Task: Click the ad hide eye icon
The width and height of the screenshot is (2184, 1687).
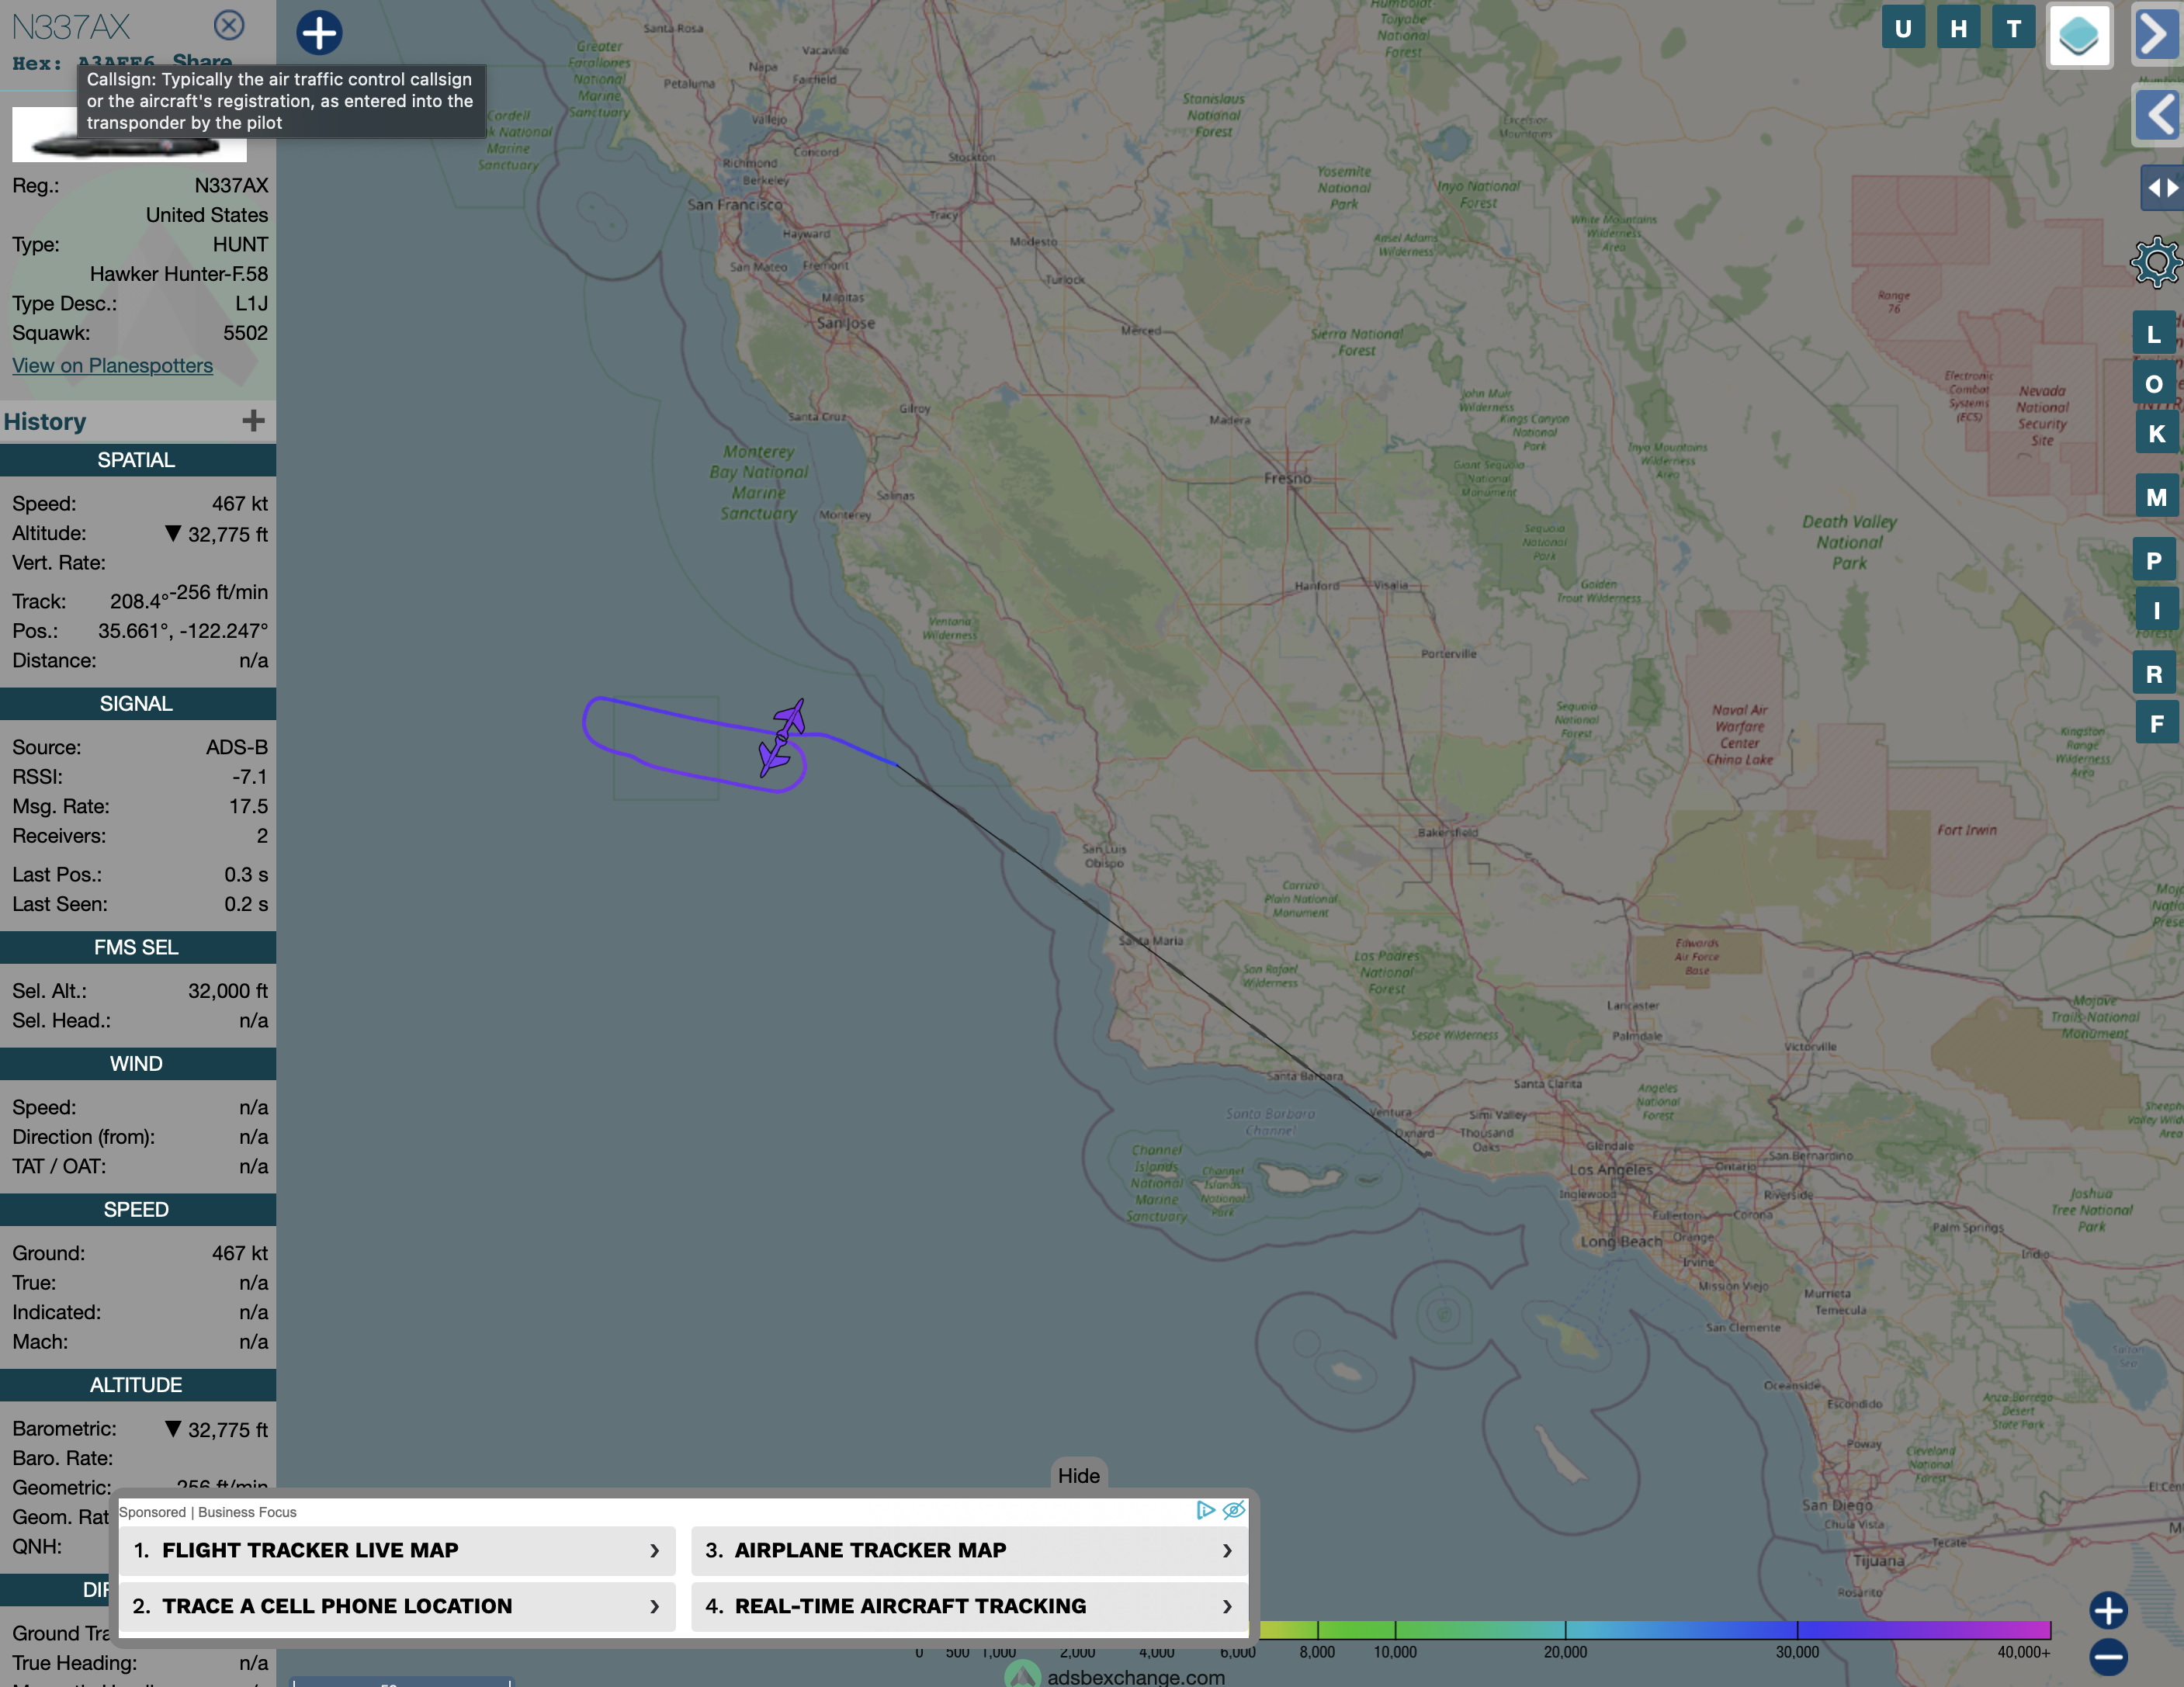Action: 1234,1510
